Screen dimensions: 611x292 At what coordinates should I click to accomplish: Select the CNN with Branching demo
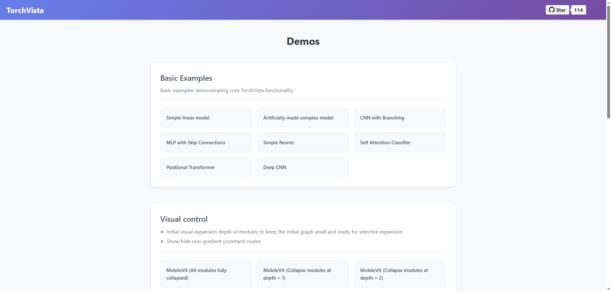click(x=400, y=118)
